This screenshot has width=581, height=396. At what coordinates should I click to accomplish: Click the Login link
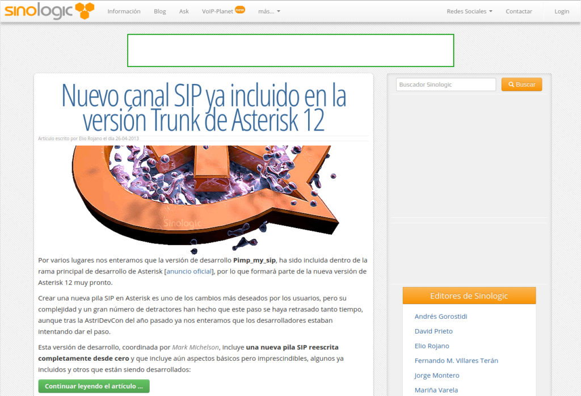click(562, 11)
